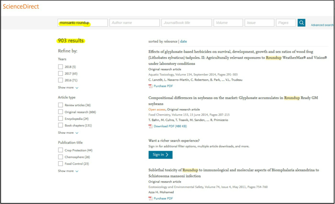
Task: Click PDF icon beside Download PDF (480 KB)
Action: pyautogui.click(x=150, y=126)
